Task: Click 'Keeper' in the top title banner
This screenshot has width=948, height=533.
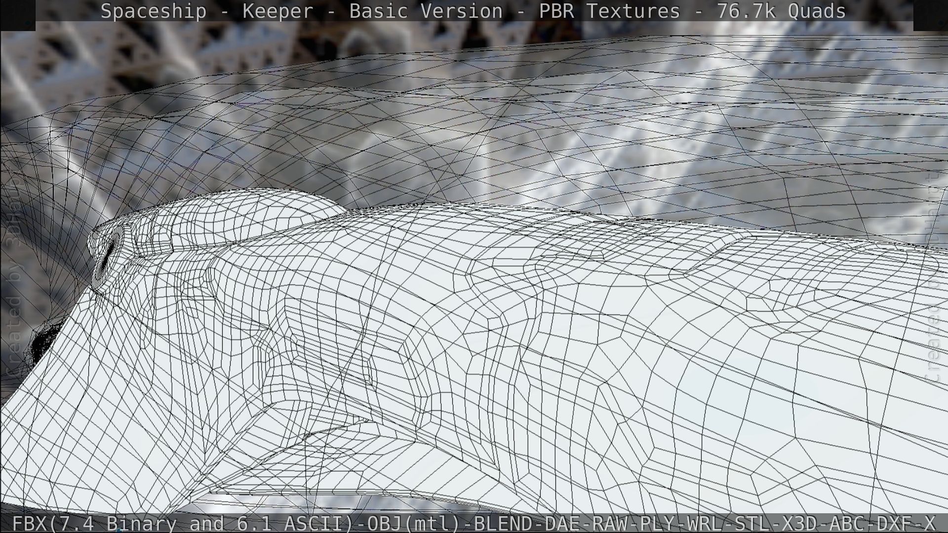Action: coord(277,11)
